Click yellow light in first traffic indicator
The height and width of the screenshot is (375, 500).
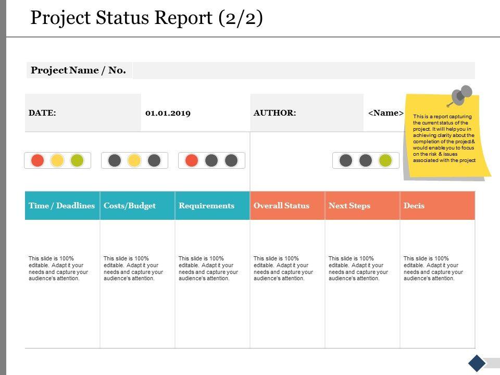click(x=57, y=160)
